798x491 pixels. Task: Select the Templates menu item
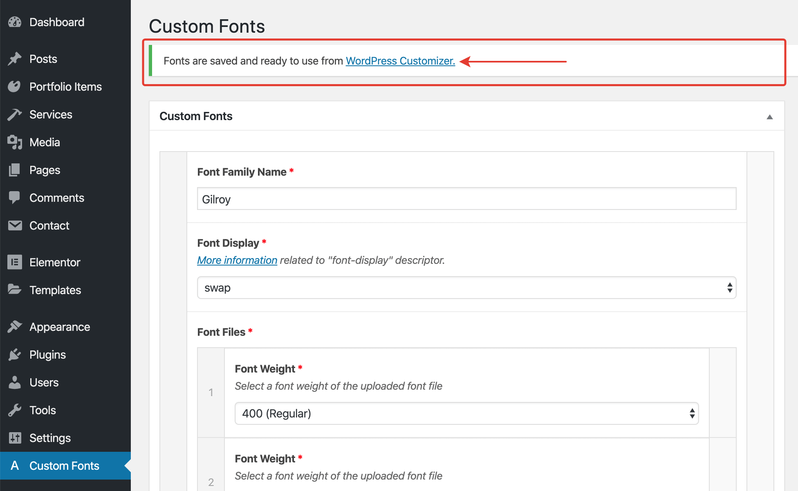tap(55, 290)
